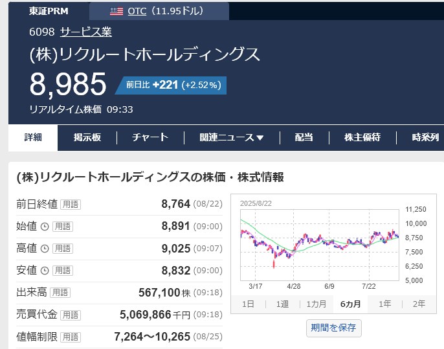Click the 用語 button next to 値幅制限

[71, 337]
